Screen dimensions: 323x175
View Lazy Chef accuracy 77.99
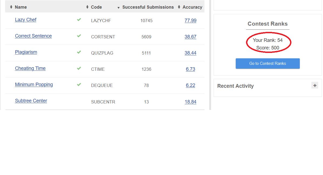click(190, 21)
